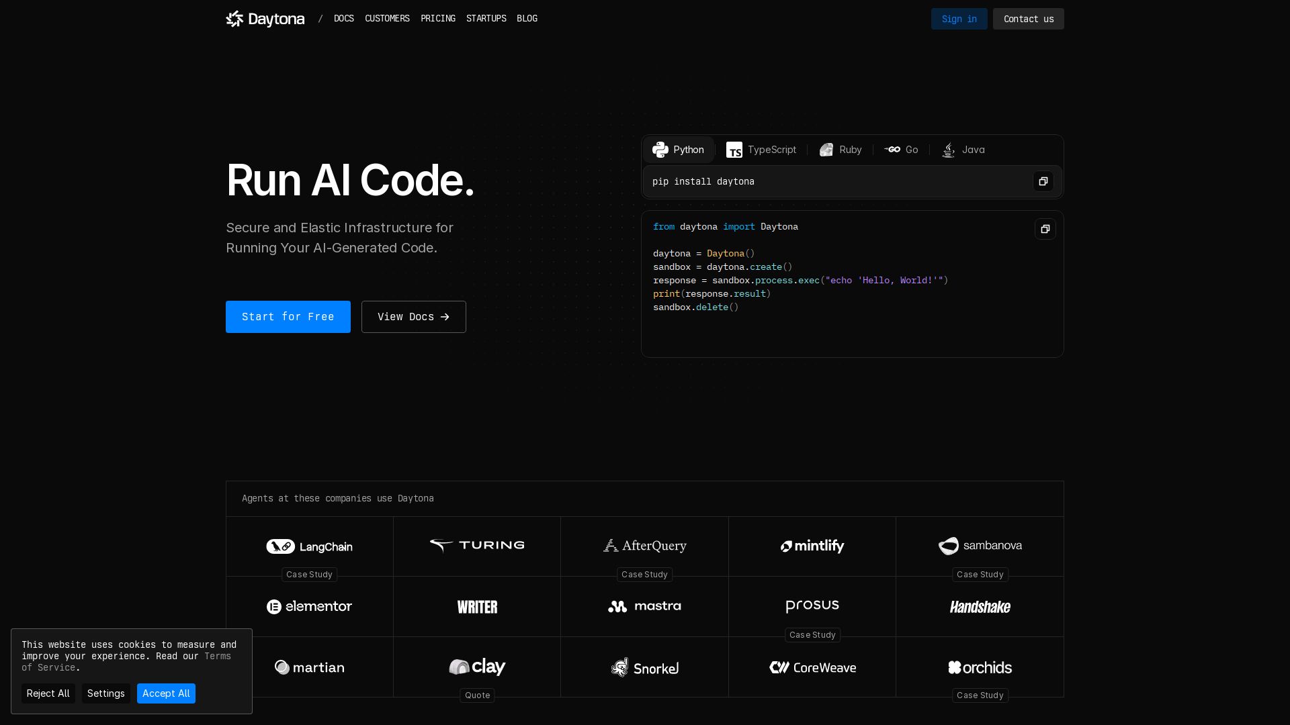Click the View Docs button
Viewport: 1290px width, 725px height.
(x=414, y=317)
